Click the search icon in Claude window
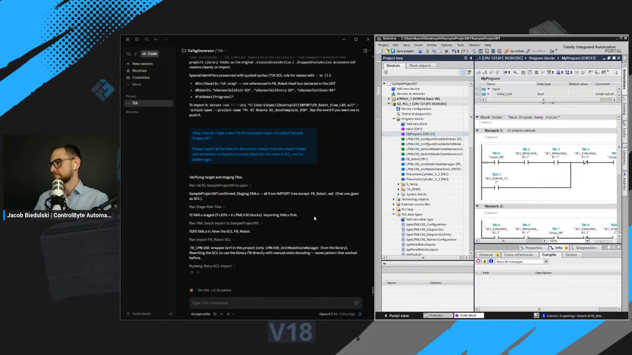Image resolution: width=632 pixels, height=355 pixels. 146,39
